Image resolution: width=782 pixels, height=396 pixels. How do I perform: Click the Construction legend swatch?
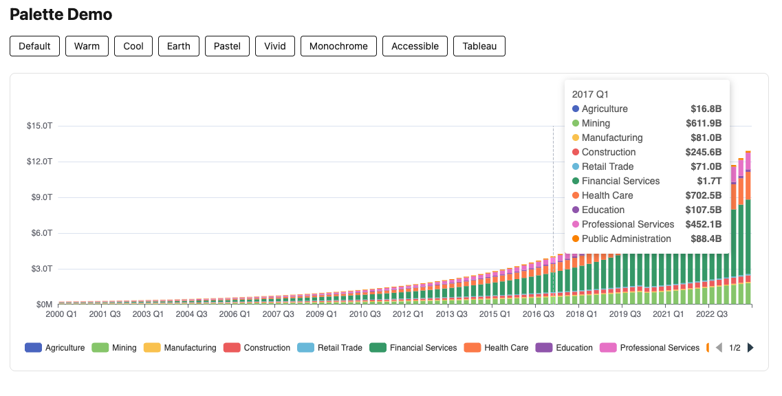pyautogui.click(x=234, y=348)
